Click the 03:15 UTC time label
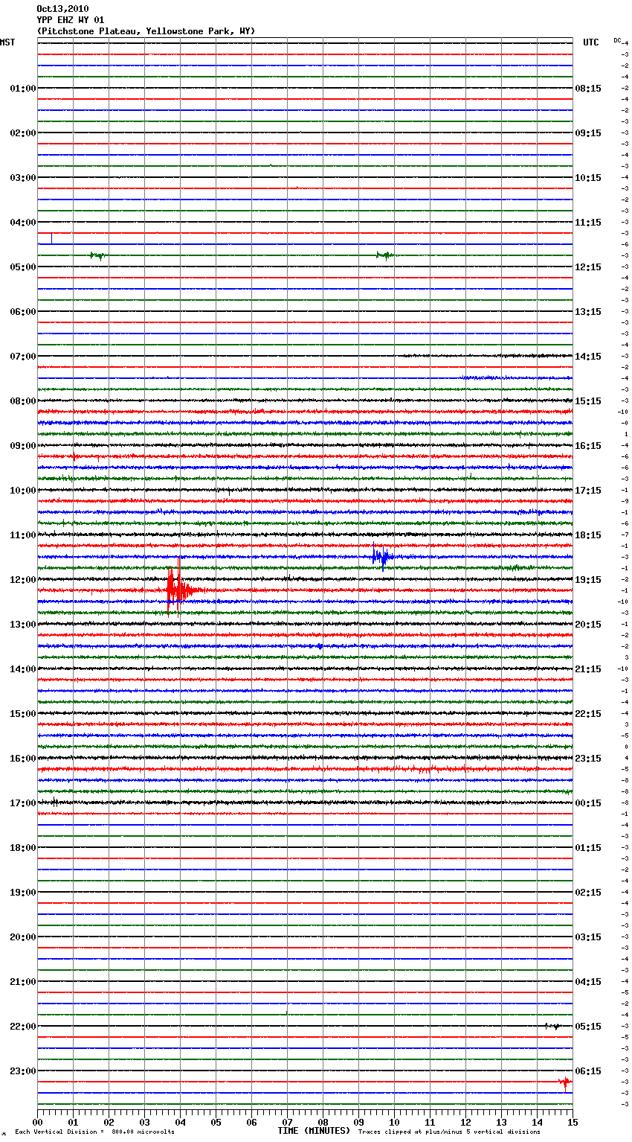Viewport: 632px width, 1142px height. [588, 937]
